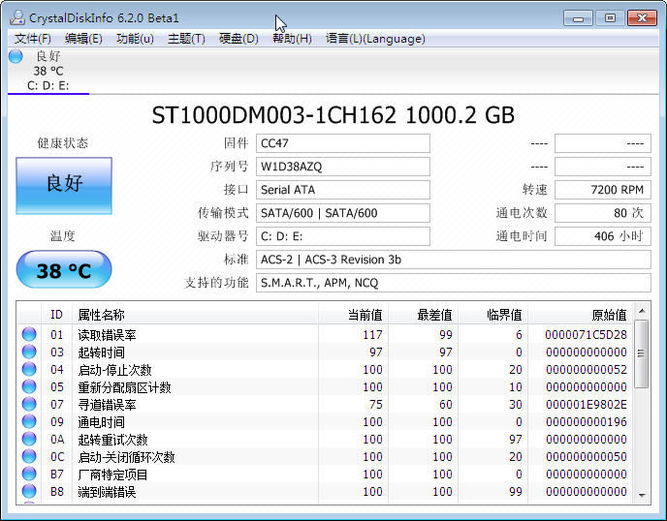Click the 属性名称 column header
This screenshot has height=521, width=667.
pos(195,315)
